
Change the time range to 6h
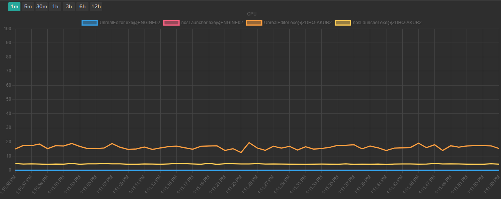coord(82,6)
